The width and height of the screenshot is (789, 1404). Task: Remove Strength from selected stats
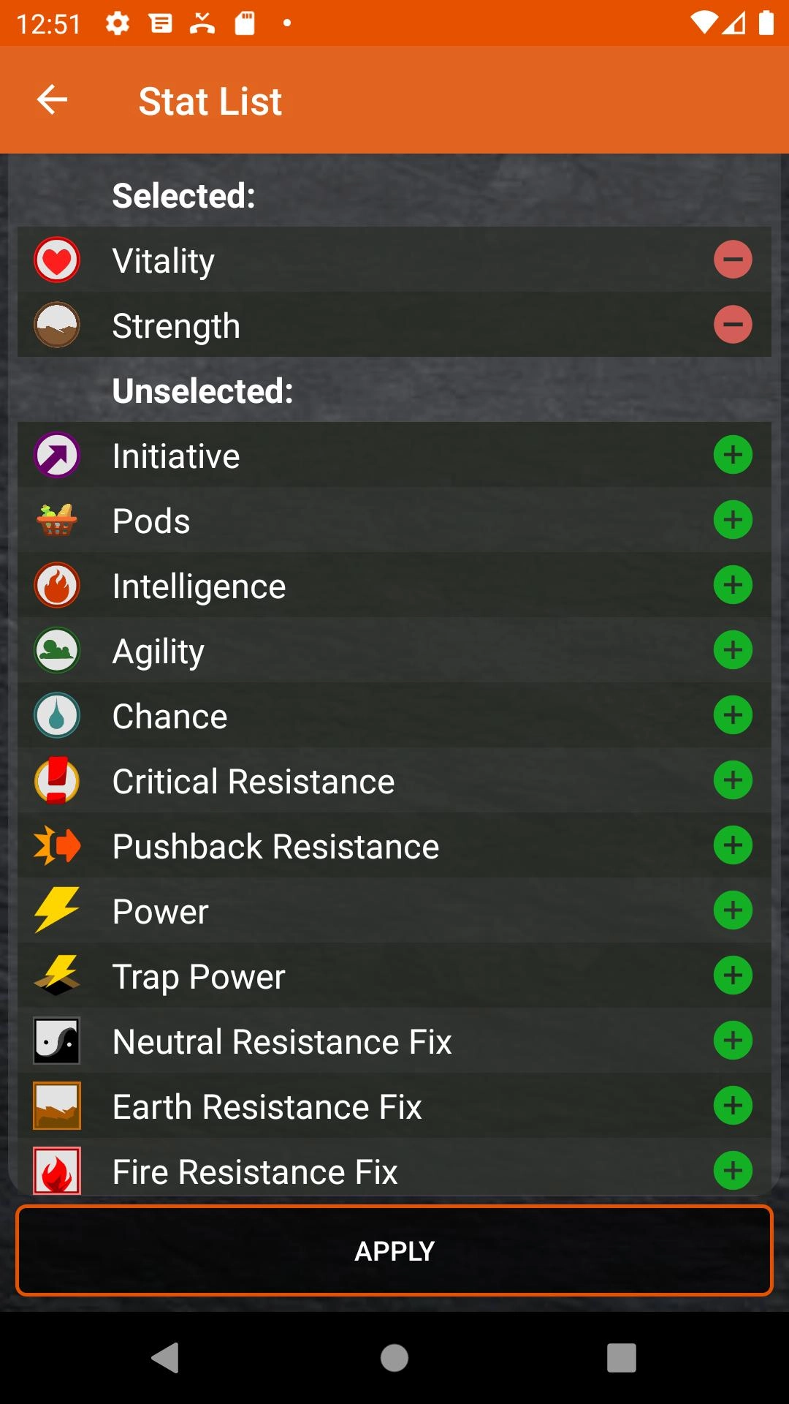(733, 325)
